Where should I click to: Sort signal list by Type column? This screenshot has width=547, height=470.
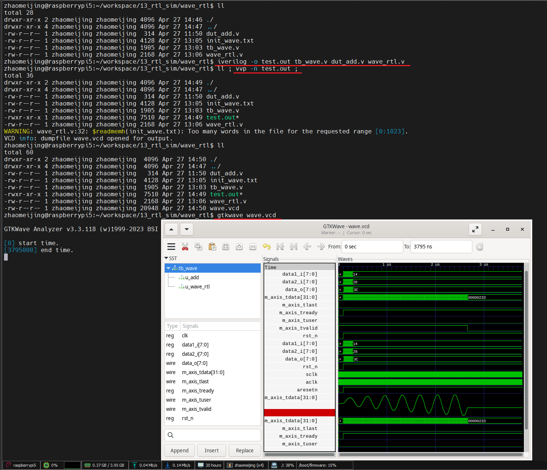(x=172, y=326)
